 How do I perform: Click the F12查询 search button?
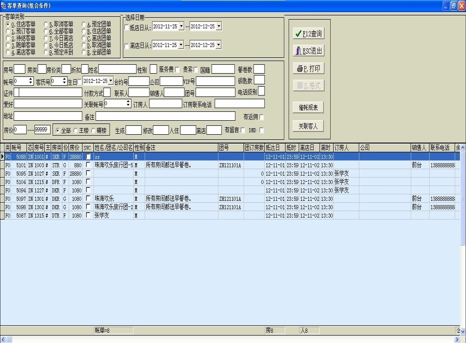(308, 34)
